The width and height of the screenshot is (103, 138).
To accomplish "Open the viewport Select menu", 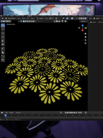I will coord(24,18).
